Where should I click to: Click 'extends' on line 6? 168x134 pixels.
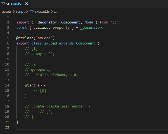pos(67,43)
